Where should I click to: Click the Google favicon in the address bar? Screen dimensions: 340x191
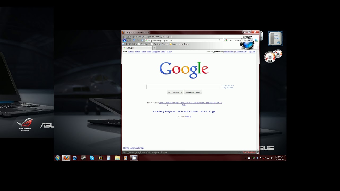click(x=146, y=40)
